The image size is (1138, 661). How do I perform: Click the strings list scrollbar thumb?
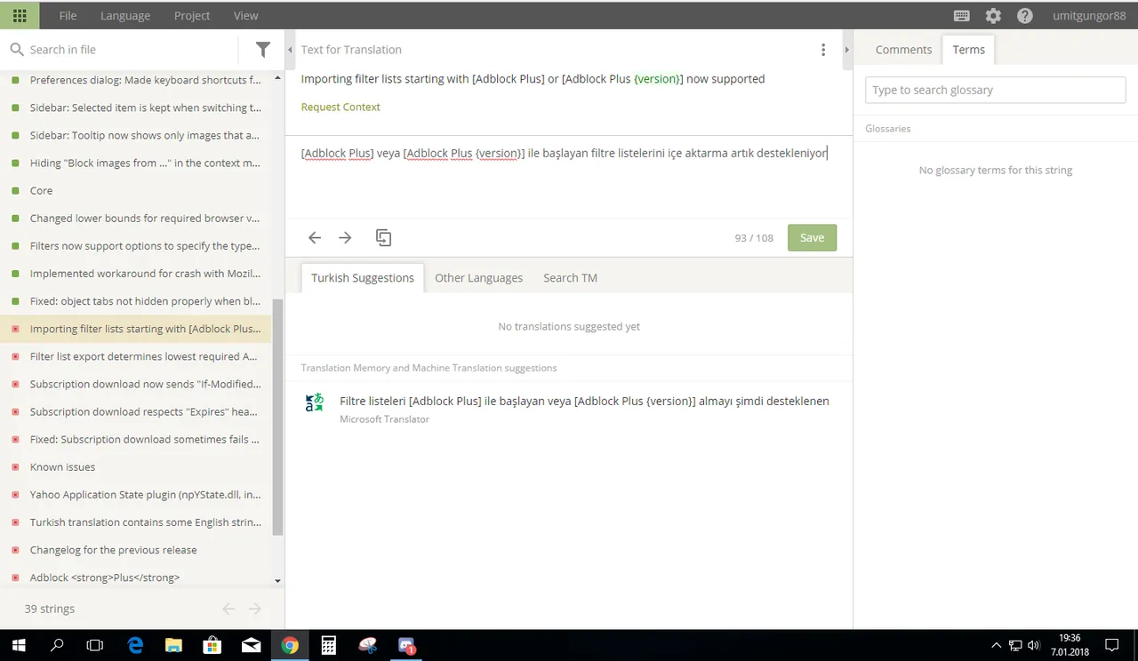click(x=277, y=418)
